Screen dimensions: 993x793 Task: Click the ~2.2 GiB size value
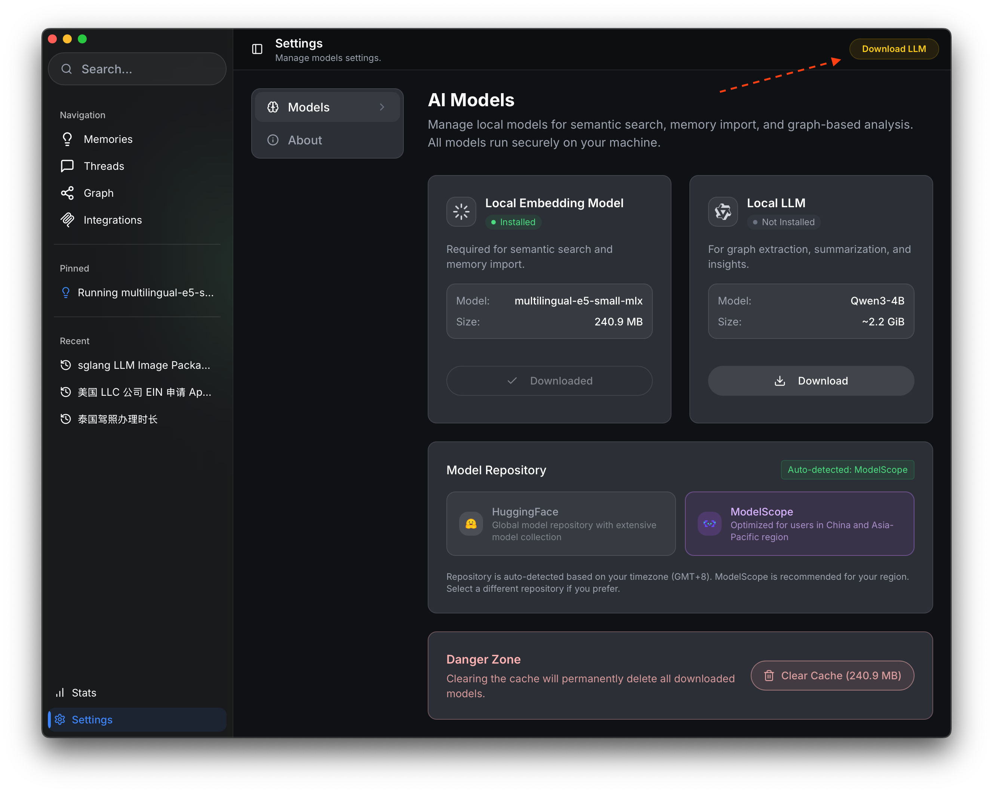883,322
